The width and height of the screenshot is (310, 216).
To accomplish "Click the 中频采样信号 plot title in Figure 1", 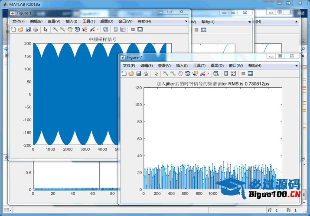I will point(102,40).
